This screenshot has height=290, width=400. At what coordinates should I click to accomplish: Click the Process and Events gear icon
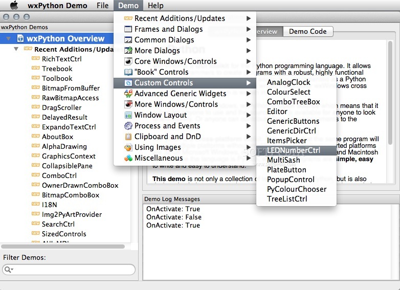pos(128,126)
